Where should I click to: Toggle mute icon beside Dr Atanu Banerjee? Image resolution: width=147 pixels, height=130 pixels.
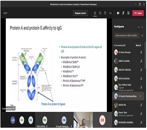pos(141,52)
